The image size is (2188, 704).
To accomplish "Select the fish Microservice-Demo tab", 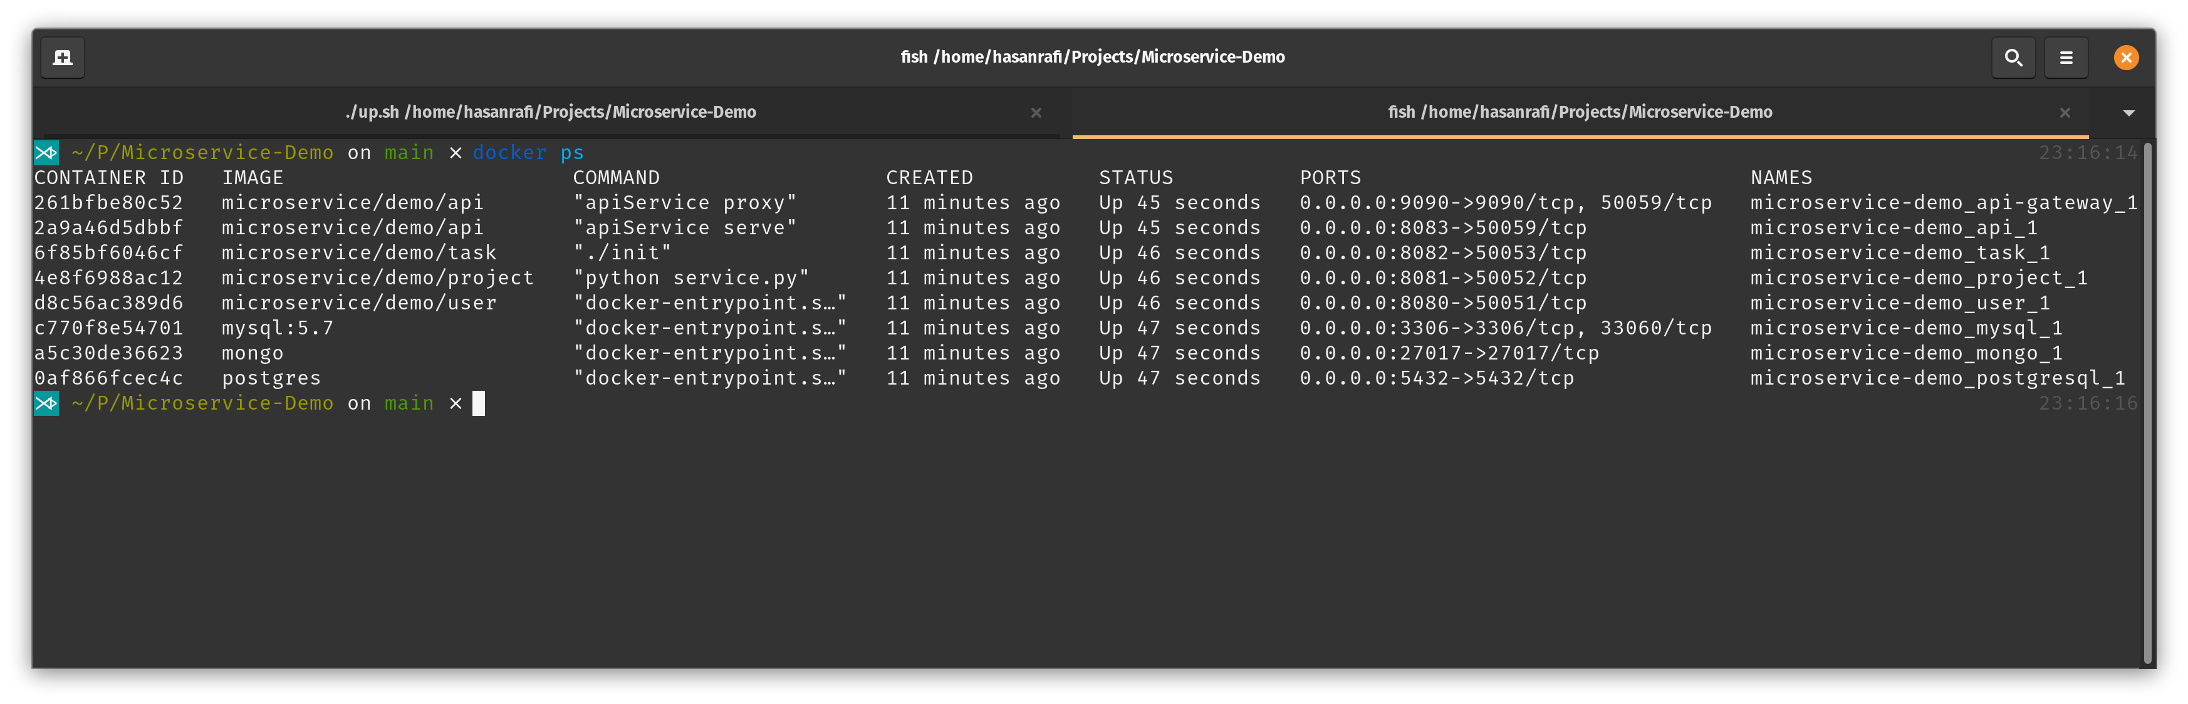I will coord(1579,112).
